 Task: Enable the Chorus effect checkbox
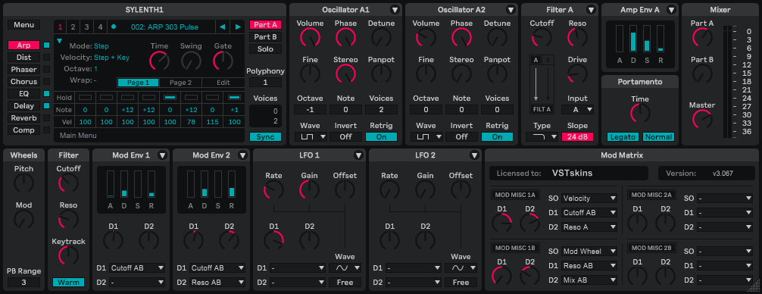[x=47, y=82]
